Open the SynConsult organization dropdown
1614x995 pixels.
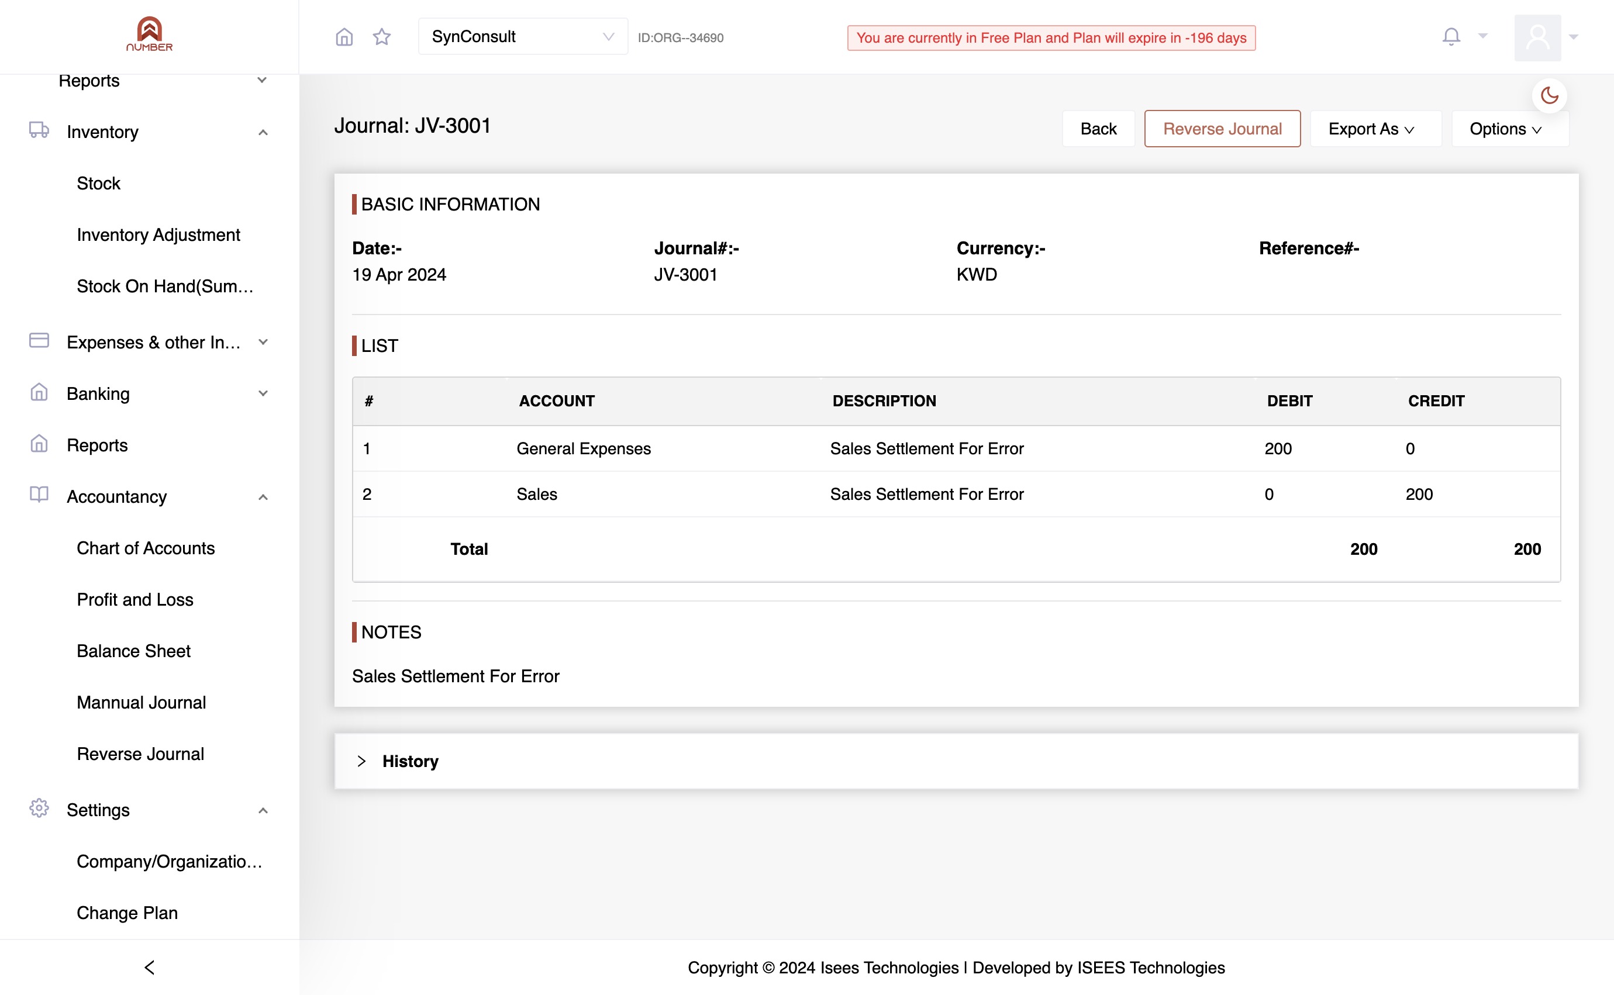click(523, 37)
